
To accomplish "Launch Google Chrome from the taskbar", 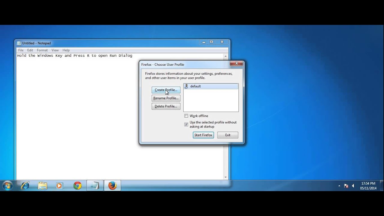I will (77, 186).
